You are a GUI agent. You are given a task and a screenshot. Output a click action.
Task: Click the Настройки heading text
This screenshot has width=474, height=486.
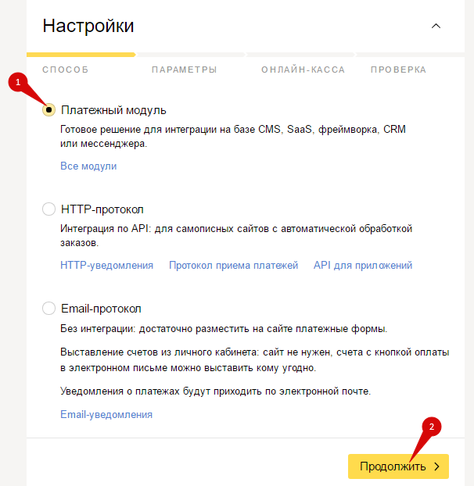88,26
